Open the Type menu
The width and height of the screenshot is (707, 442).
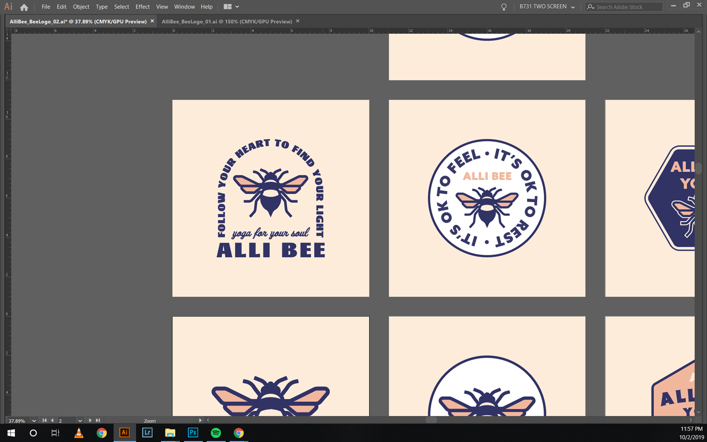pos(102,7)
